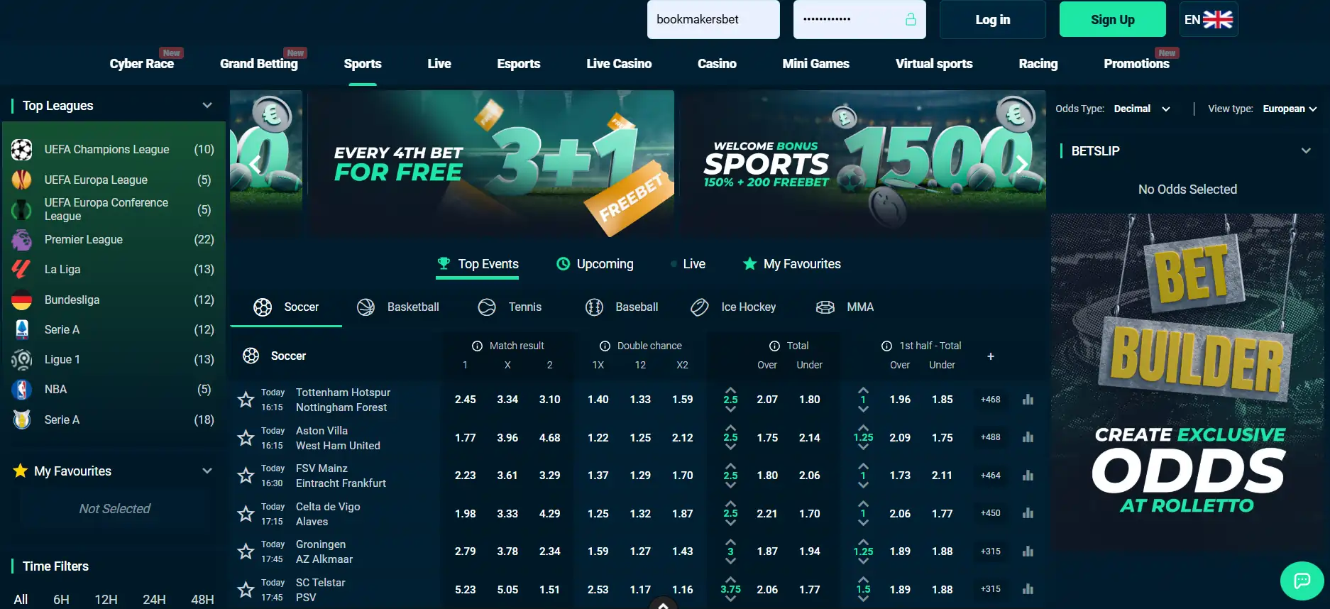The height and width of the screenshot is (609, 1330).
Task: Click the padlock icon in password field
Action: pos(911,19)
